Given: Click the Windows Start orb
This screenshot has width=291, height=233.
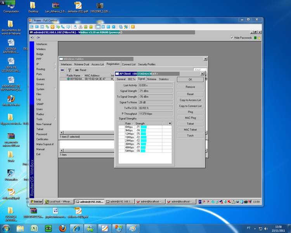Looking at the screenshot, I should click(5, 228).
